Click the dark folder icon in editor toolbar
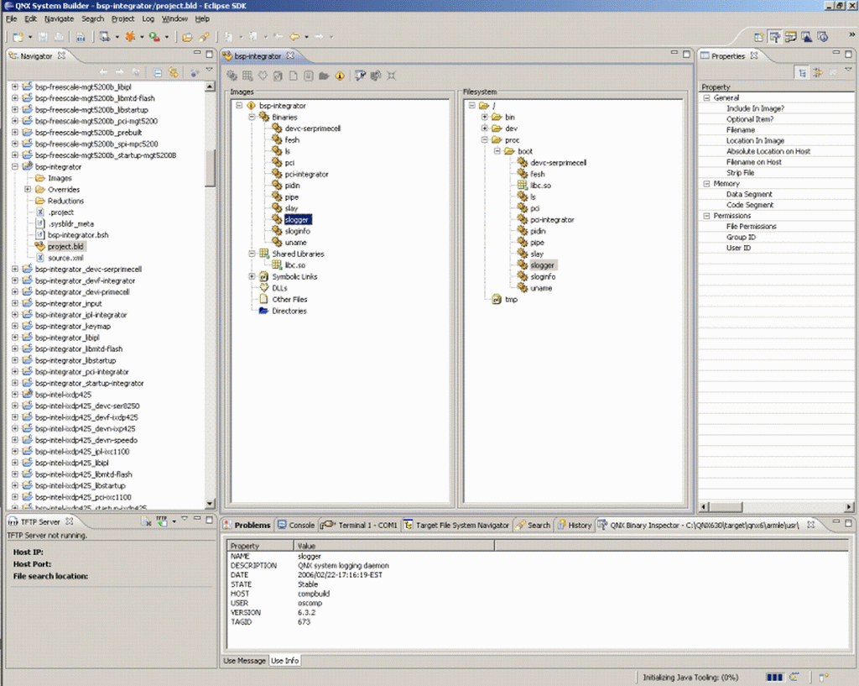This screenshot has width=859, height=686. click(x=324, y=76)
